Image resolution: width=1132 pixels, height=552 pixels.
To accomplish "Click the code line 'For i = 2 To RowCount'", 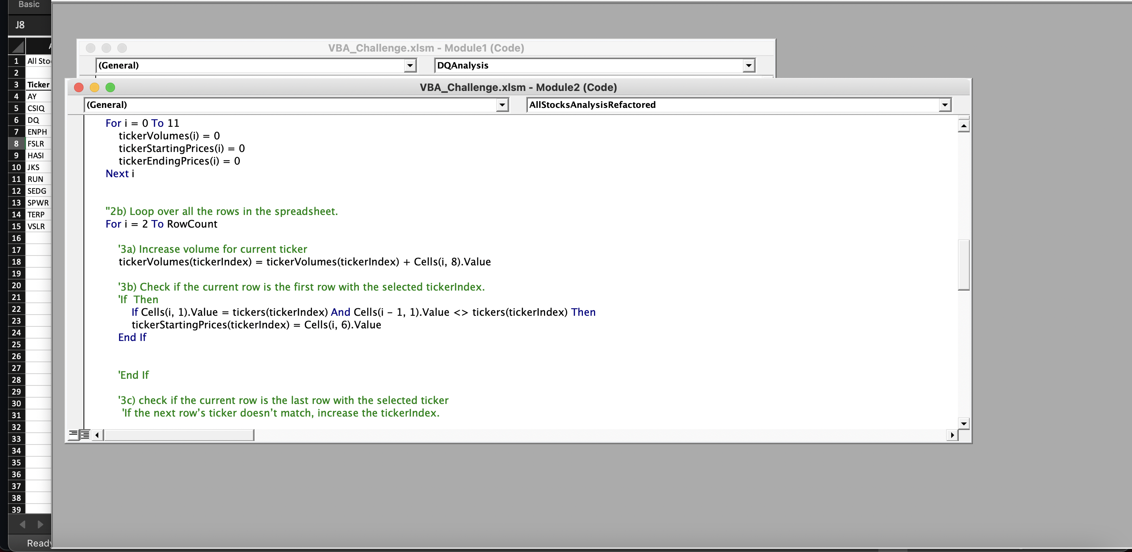I will pos(161,224).
